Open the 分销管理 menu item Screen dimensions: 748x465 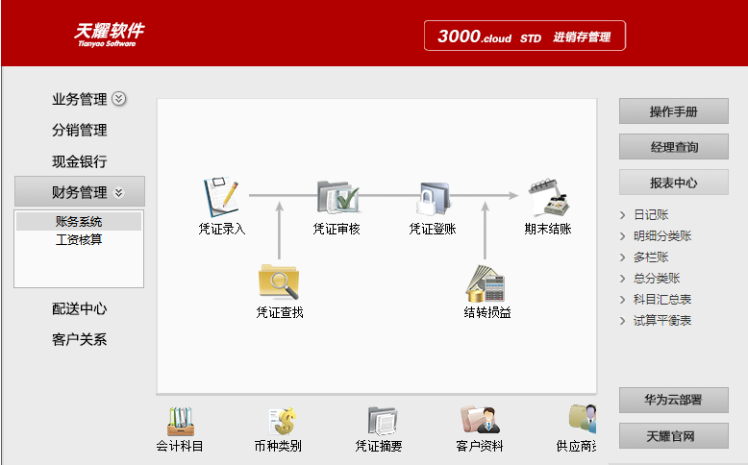(x=79, y=131)
